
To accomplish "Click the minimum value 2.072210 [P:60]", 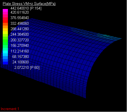I will tap(27, 67).
